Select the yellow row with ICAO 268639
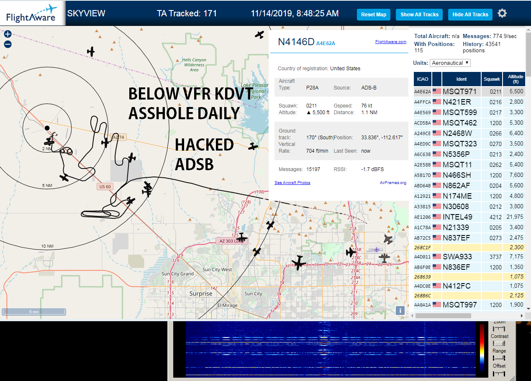 pyautogui.click(x=469, y=276)
